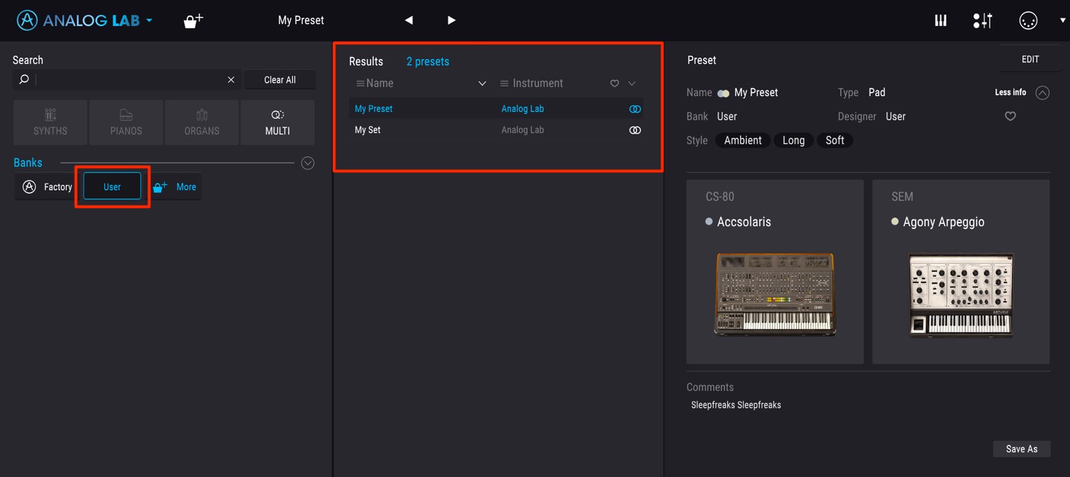This screenshot has width=1070, height=477.
Task: Click the heart favorite icon in Preset panel
Action: coord(1010,117)
